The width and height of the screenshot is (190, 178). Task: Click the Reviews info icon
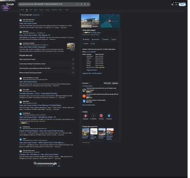[90, 83]
